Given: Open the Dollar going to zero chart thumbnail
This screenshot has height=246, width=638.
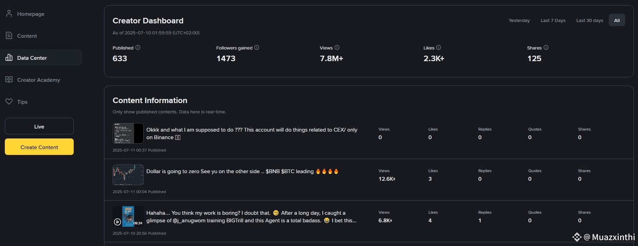Looking at the screenshot, I should point(128,175).
